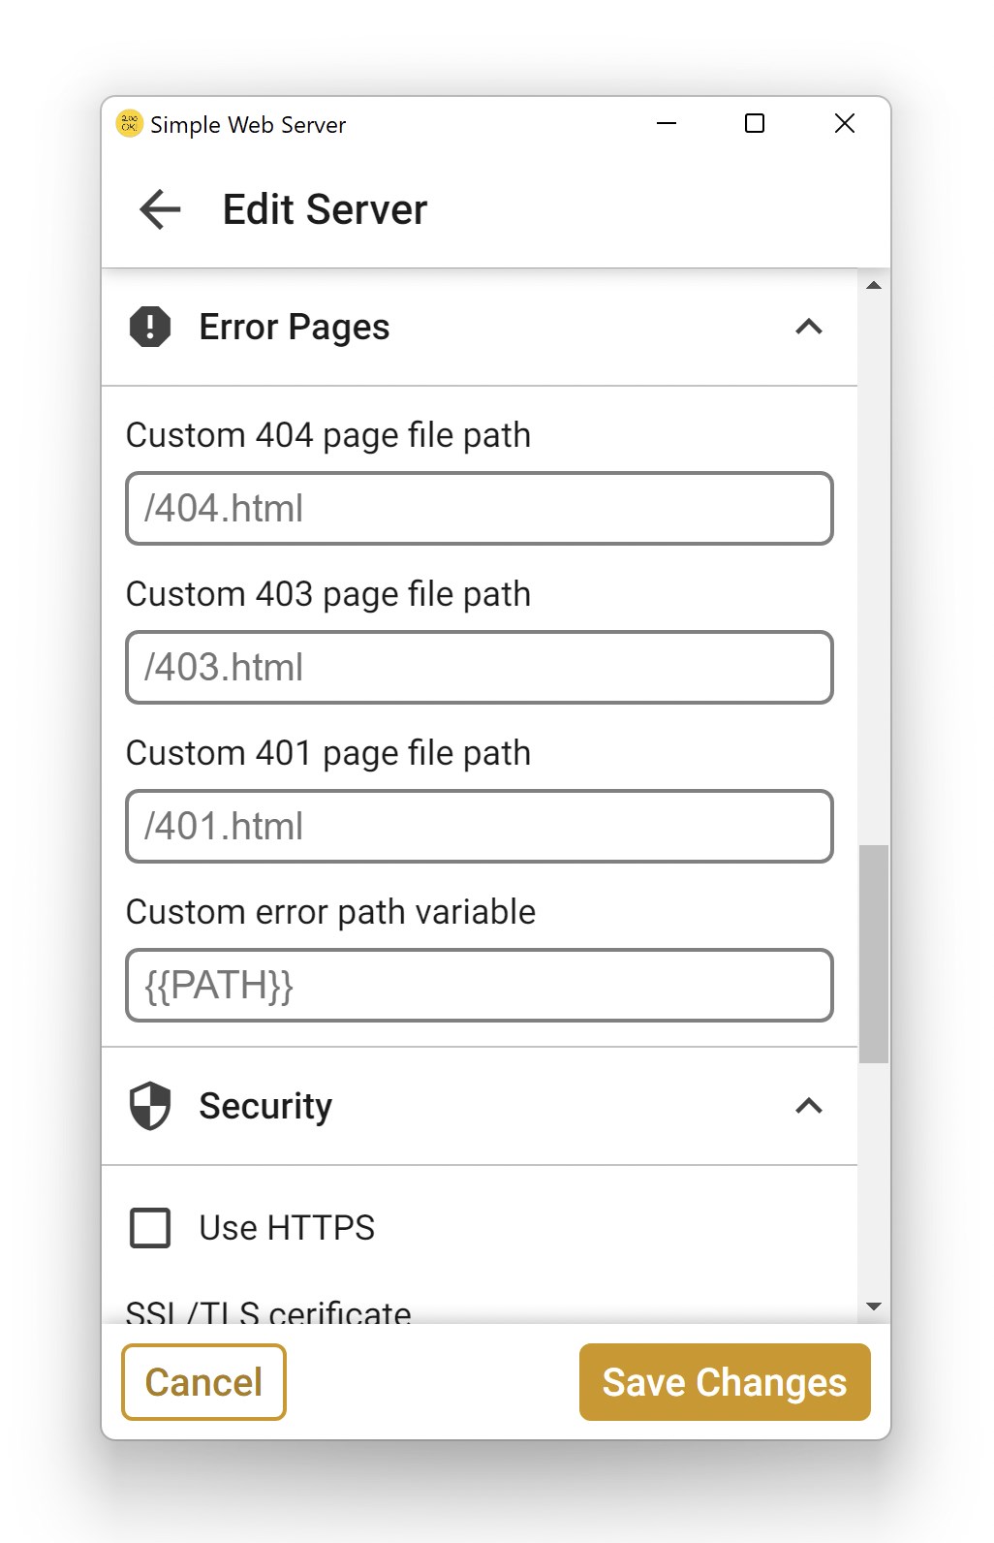The height and width of the screenshot is (1543, 994).
Task: Click the scrollbar up arrow
Action: 874,286
